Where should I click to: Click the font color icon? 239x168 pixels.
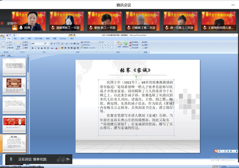(x=56, y=48)
